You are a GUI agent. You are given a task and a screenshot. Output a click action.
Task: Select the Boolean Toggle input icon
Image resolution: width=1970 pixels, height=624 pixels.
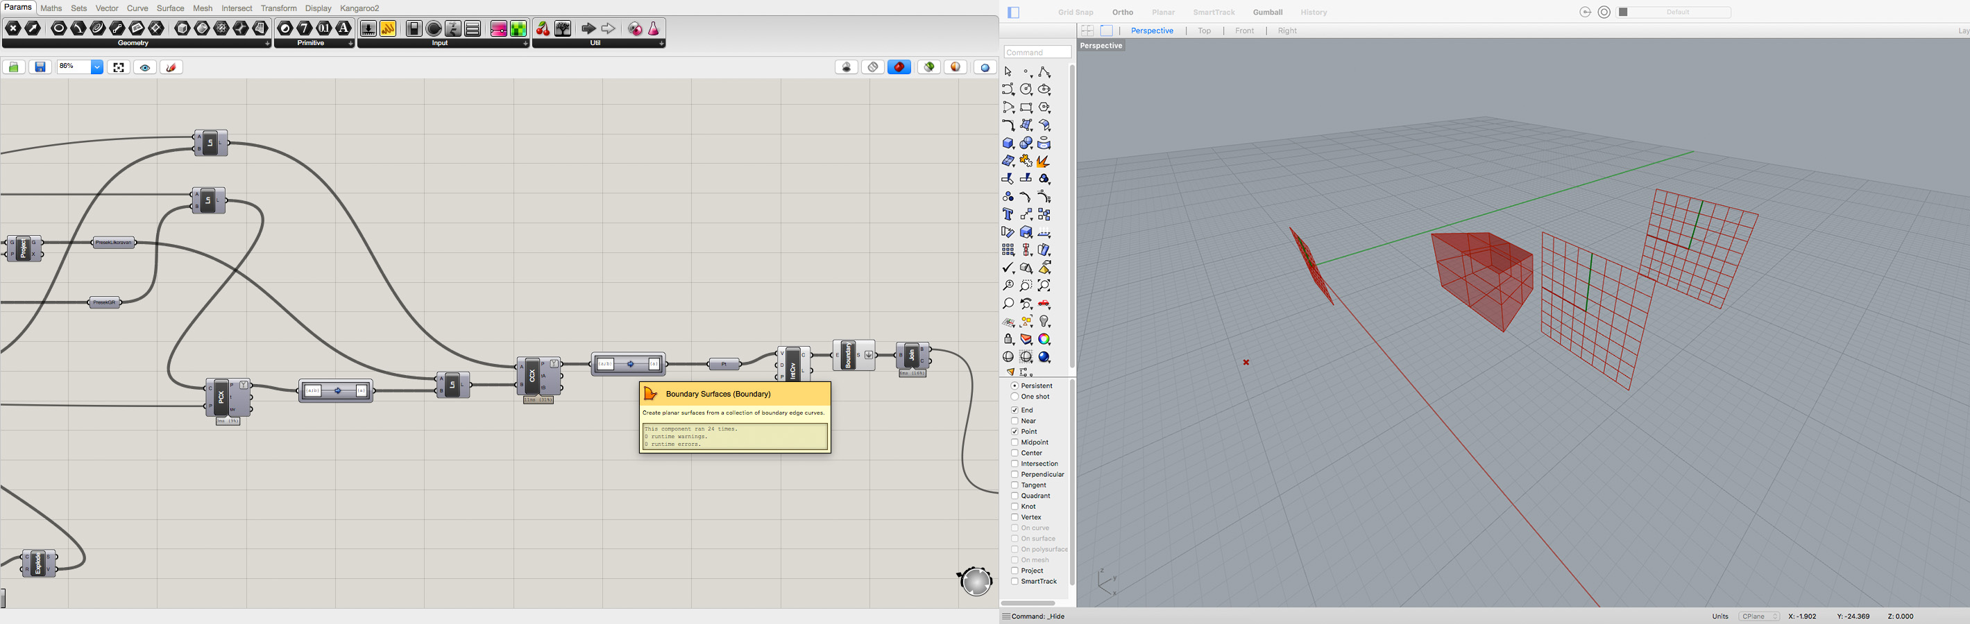[414, 28]
